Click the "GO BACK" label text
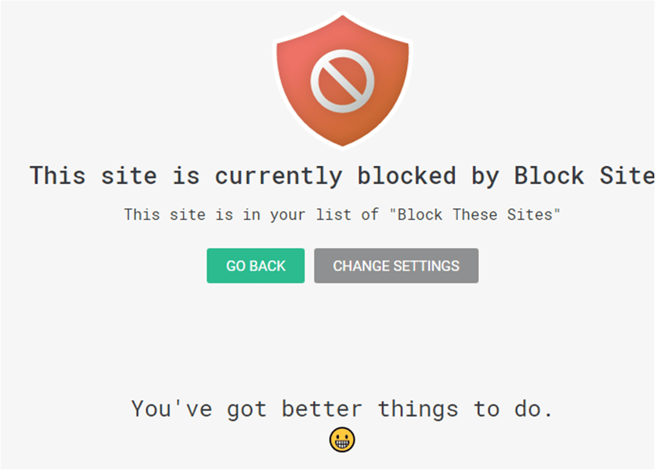The image size is (655, 470). click(x=255, y=266)
